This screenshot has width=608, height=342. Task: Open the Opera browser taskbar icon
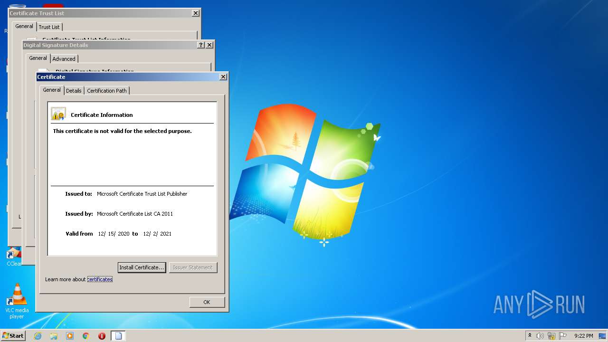click(x=102, y=336)
